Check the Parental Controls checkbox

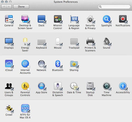pyautogui.click(x=29, y=89)
